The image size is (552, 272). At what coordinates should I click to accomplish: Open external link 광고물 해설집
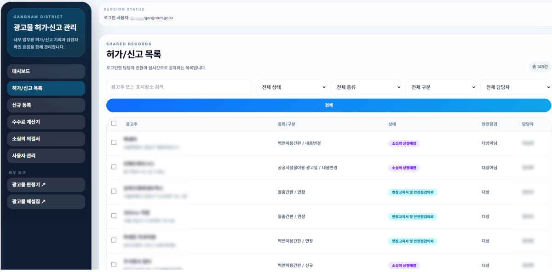pos(46,202)
